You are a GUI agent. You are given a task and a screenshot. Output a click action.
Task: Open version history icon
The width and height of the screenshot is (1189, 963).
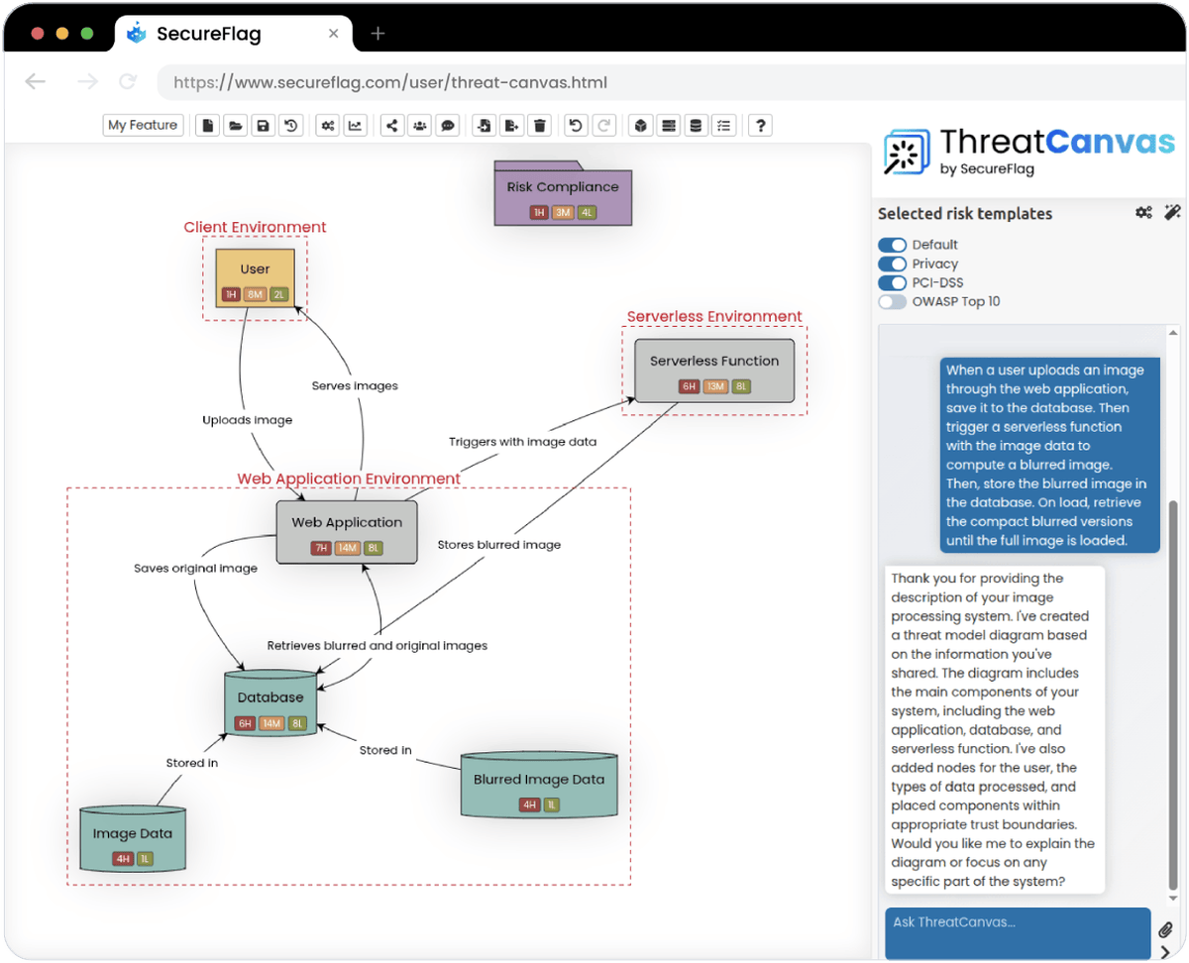pos(290,126)
